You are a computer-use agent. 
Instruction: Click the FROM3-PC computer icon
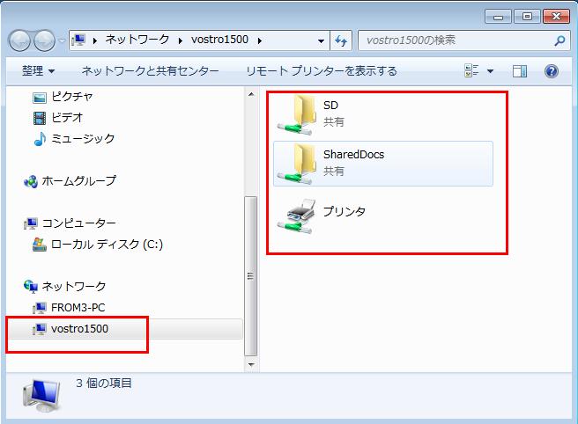40,308
